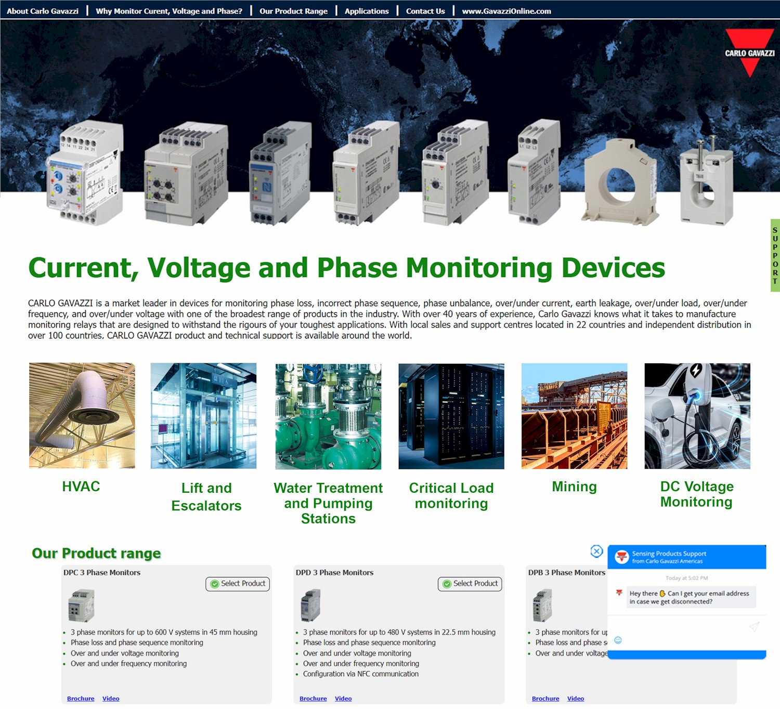
Task: Select the HVAC application thumbnail
Action: [x=82, y=416]
